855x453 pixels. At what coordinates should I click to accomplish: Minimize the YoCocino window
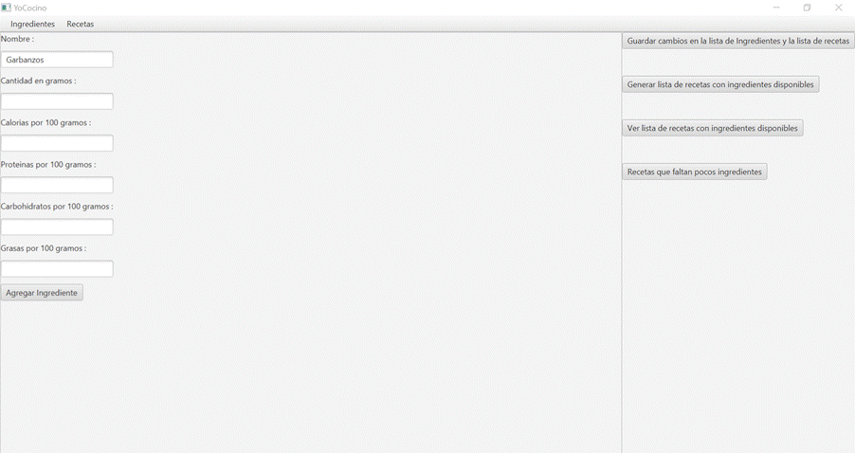pos(776,8)
